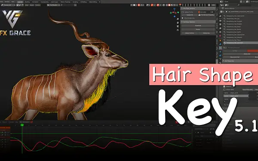The image size is (258, 161).
Task: Open the viewport Select menu
Action: pos(32,5)
